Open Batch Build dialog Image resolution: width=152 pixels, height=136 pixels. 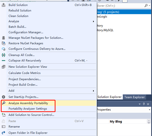click(x=49, y=27)
